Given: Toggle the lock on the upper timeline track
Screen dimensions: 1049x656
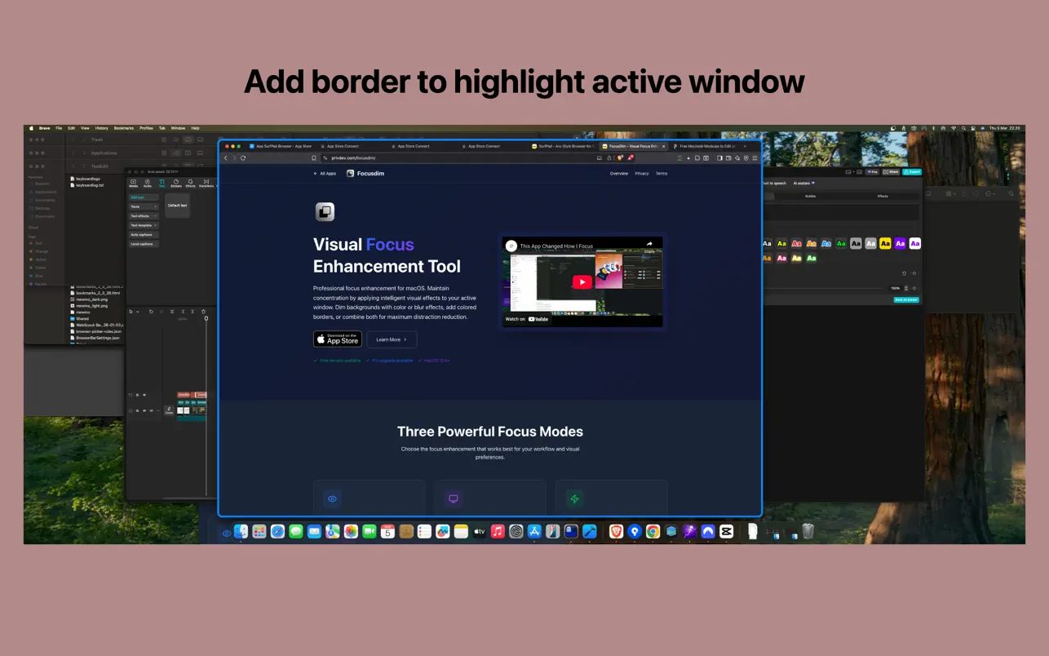Looking at the screenshot, I should point(137,395).
